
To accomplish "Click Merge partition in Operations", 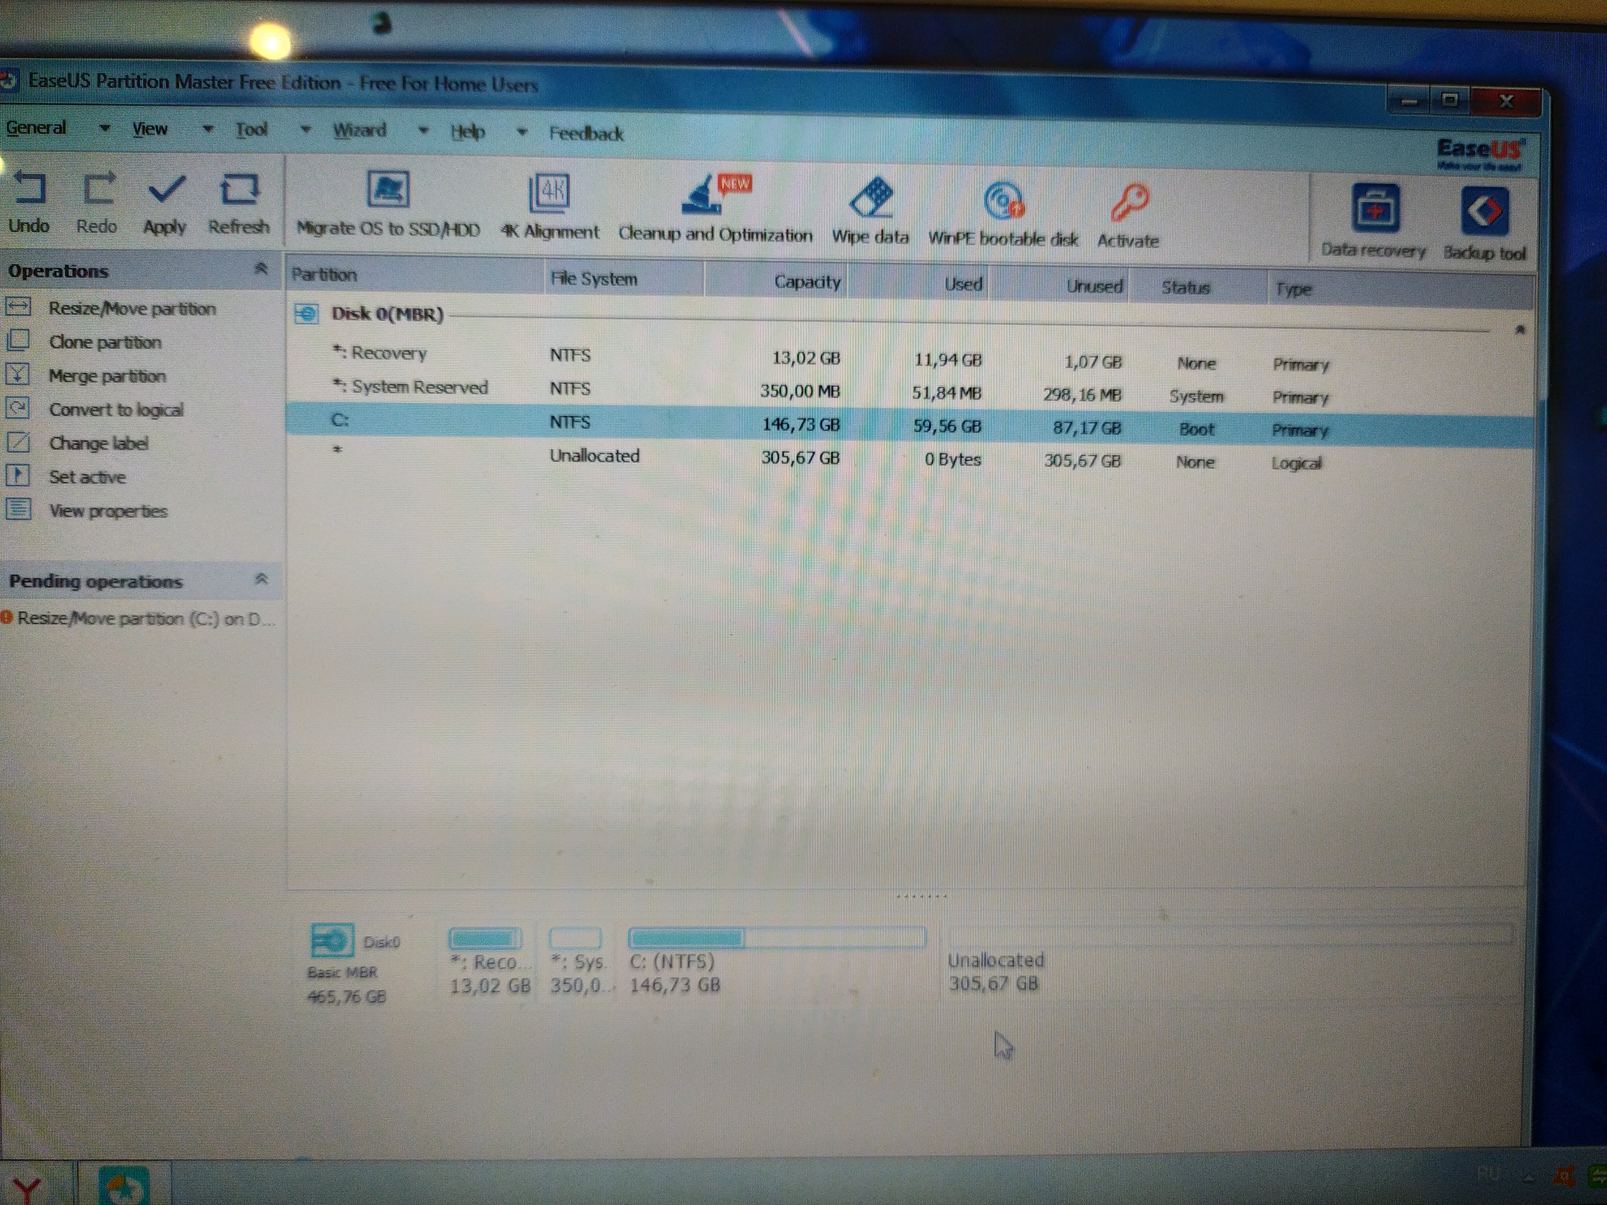I will [x=107, y=376].
